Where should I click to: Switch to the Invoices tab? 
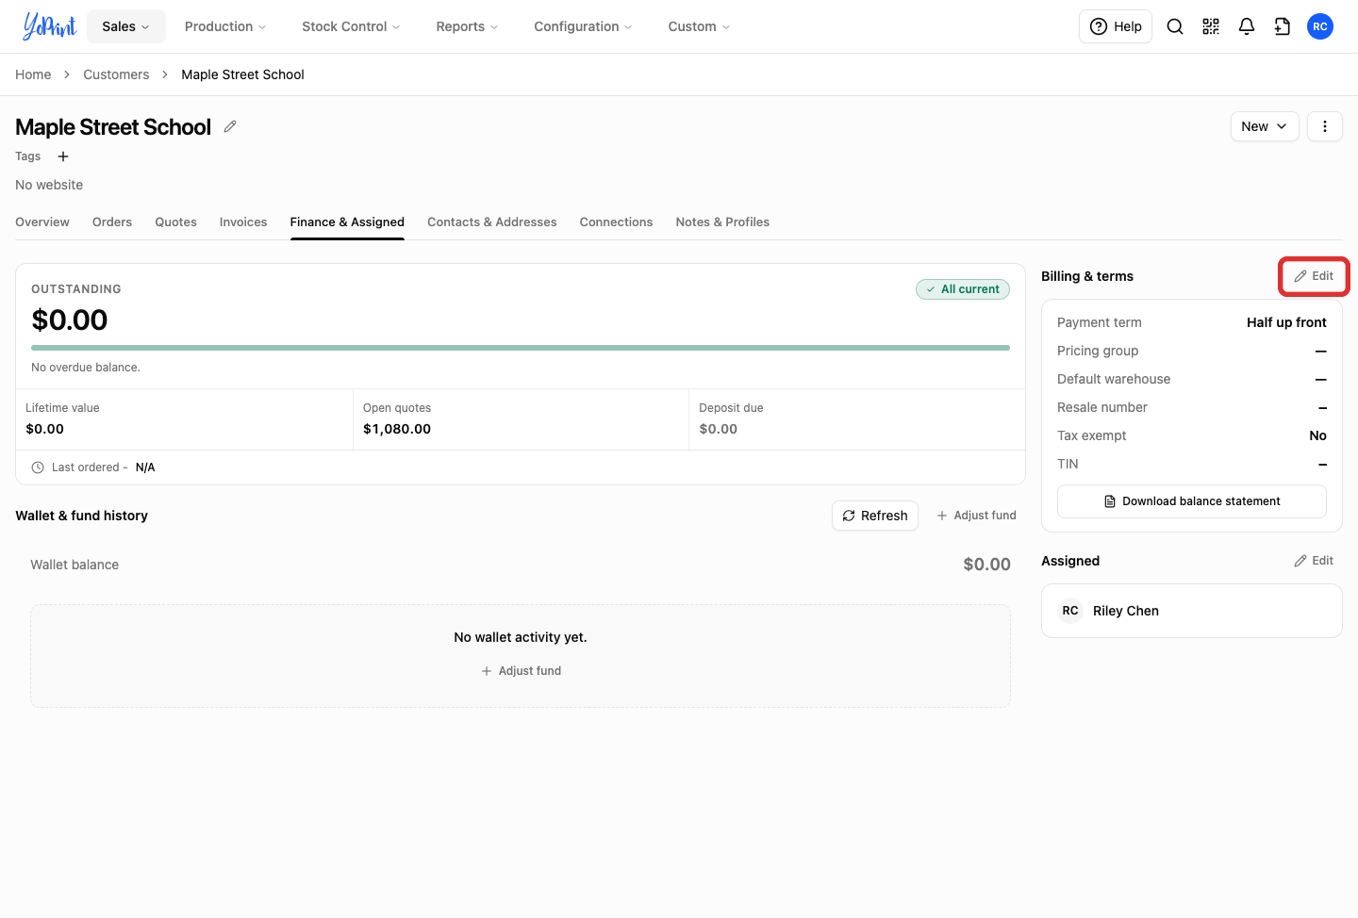click(243, 222)
